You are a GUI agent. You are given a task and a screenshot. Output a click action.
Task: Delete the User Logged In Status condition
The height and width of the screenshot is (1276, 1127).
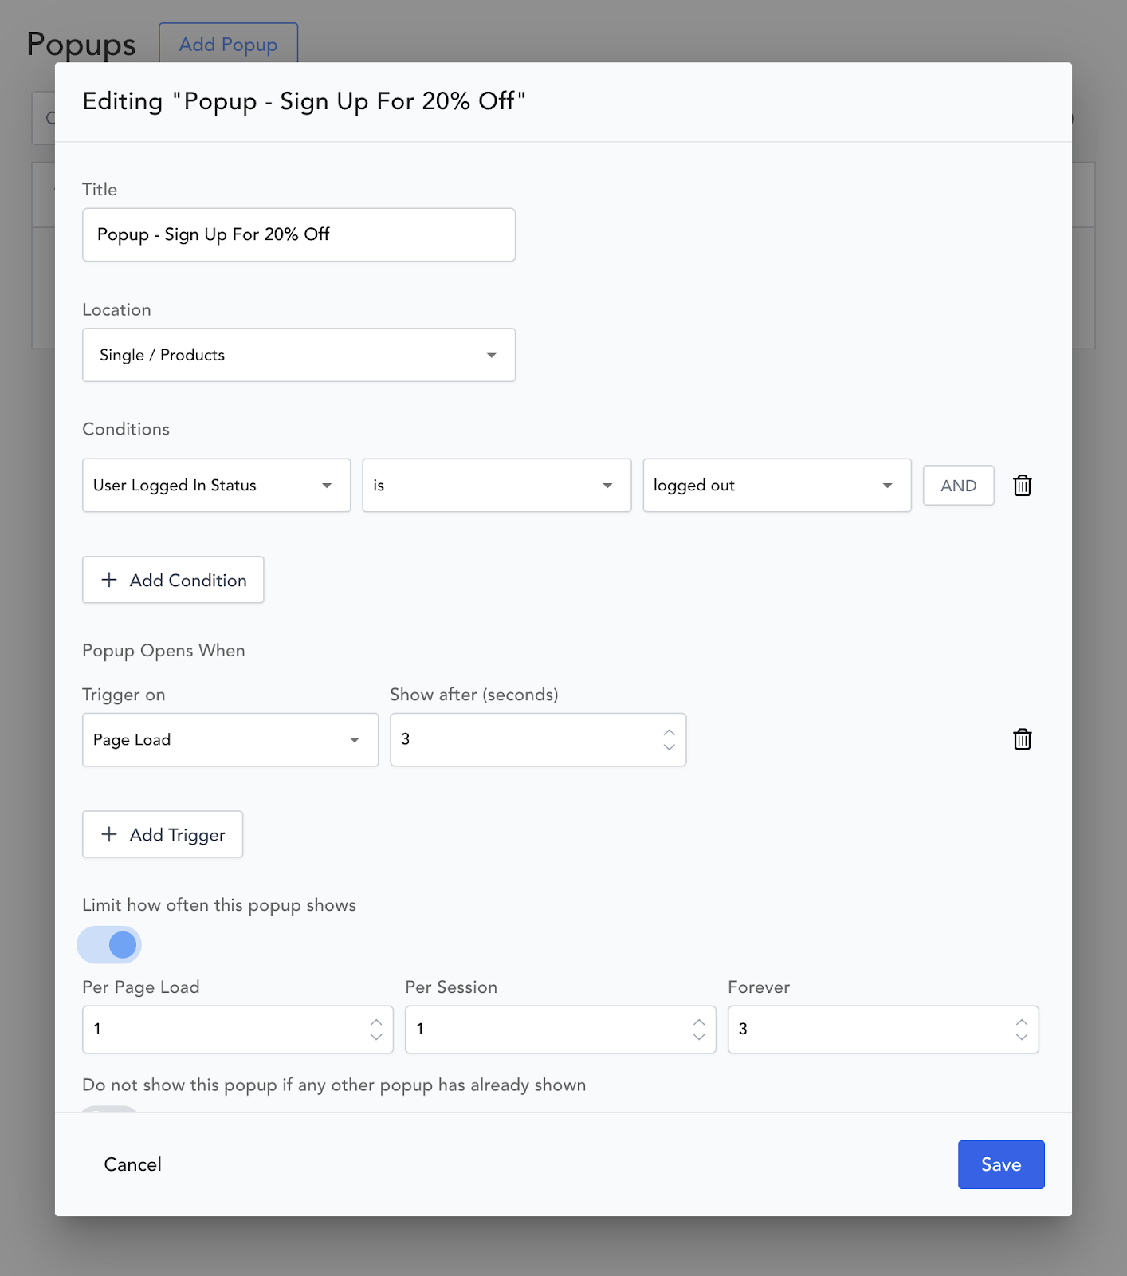point(1022,486)
